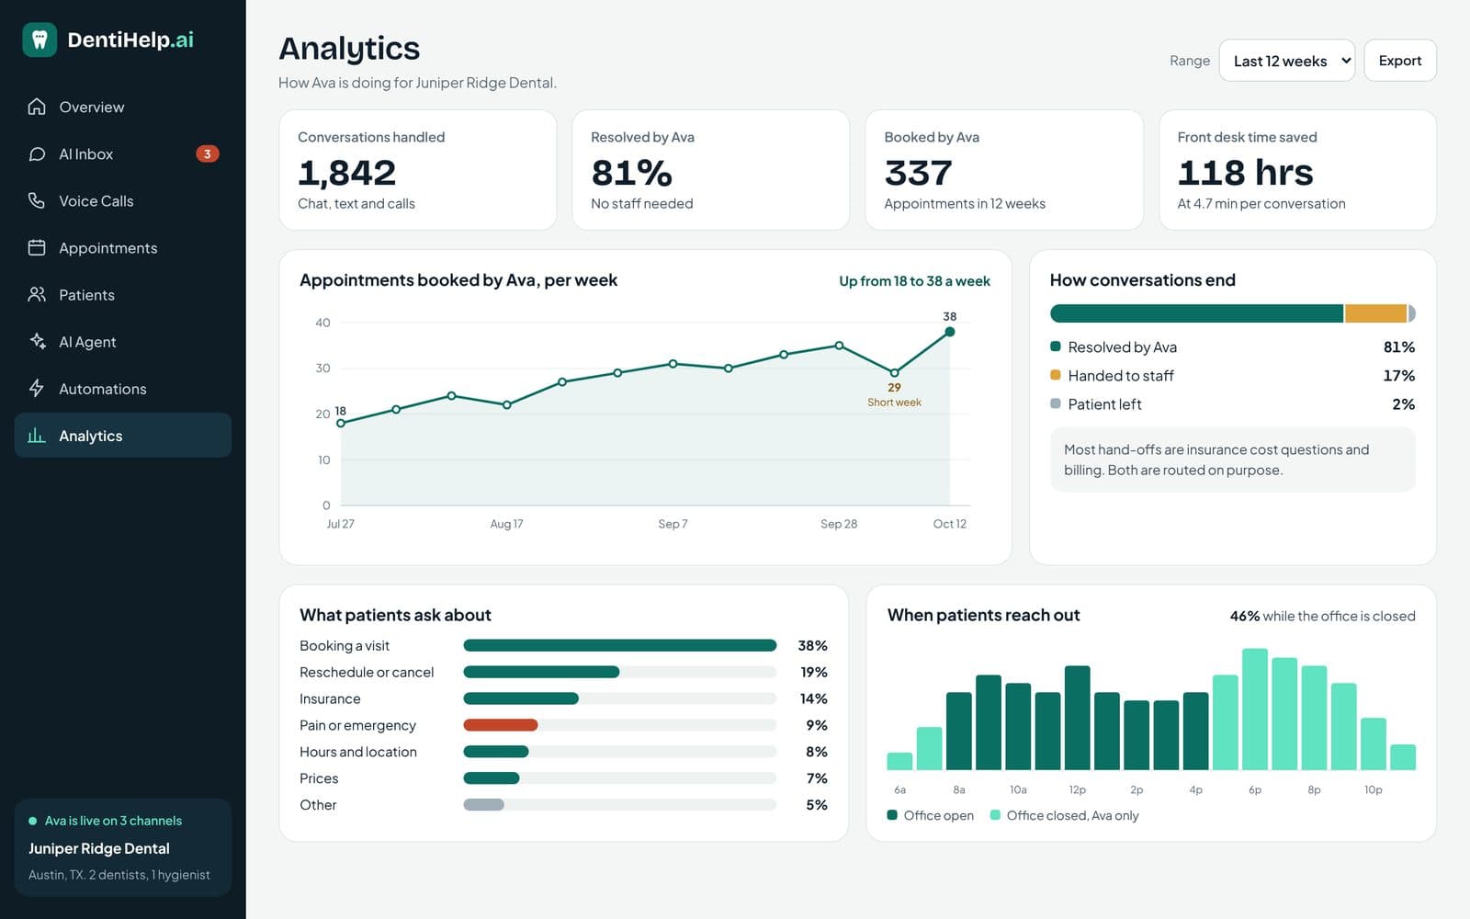Click the Front desk time saved card
The height and width of the screenshot is (919, 1470).
[1297, 170]
